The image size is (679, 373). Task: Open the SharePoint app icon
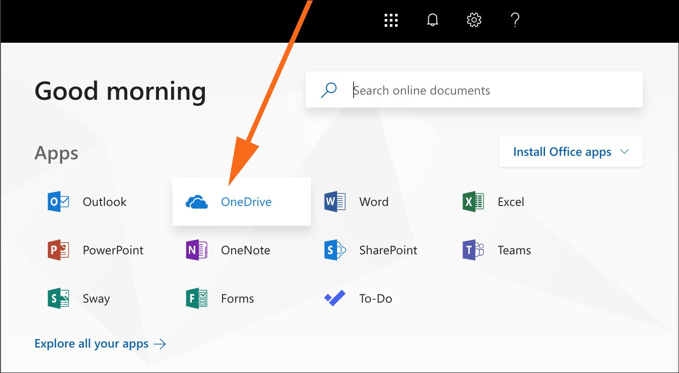335,250
